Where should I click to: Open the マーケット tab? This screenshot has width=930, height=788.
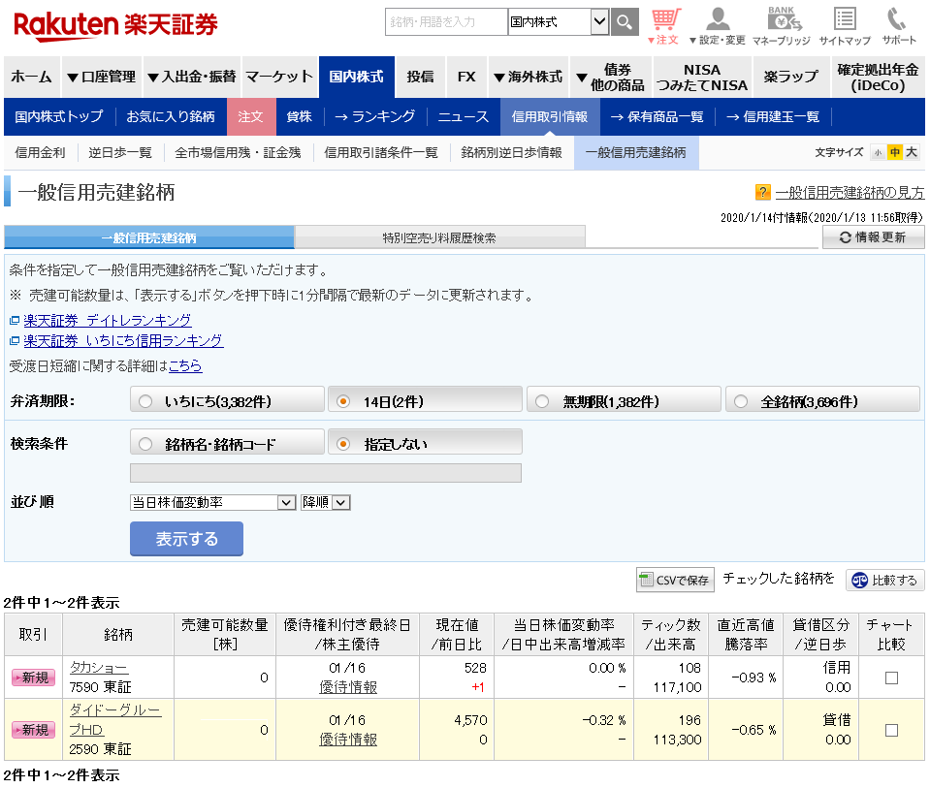tap(279, 78)
